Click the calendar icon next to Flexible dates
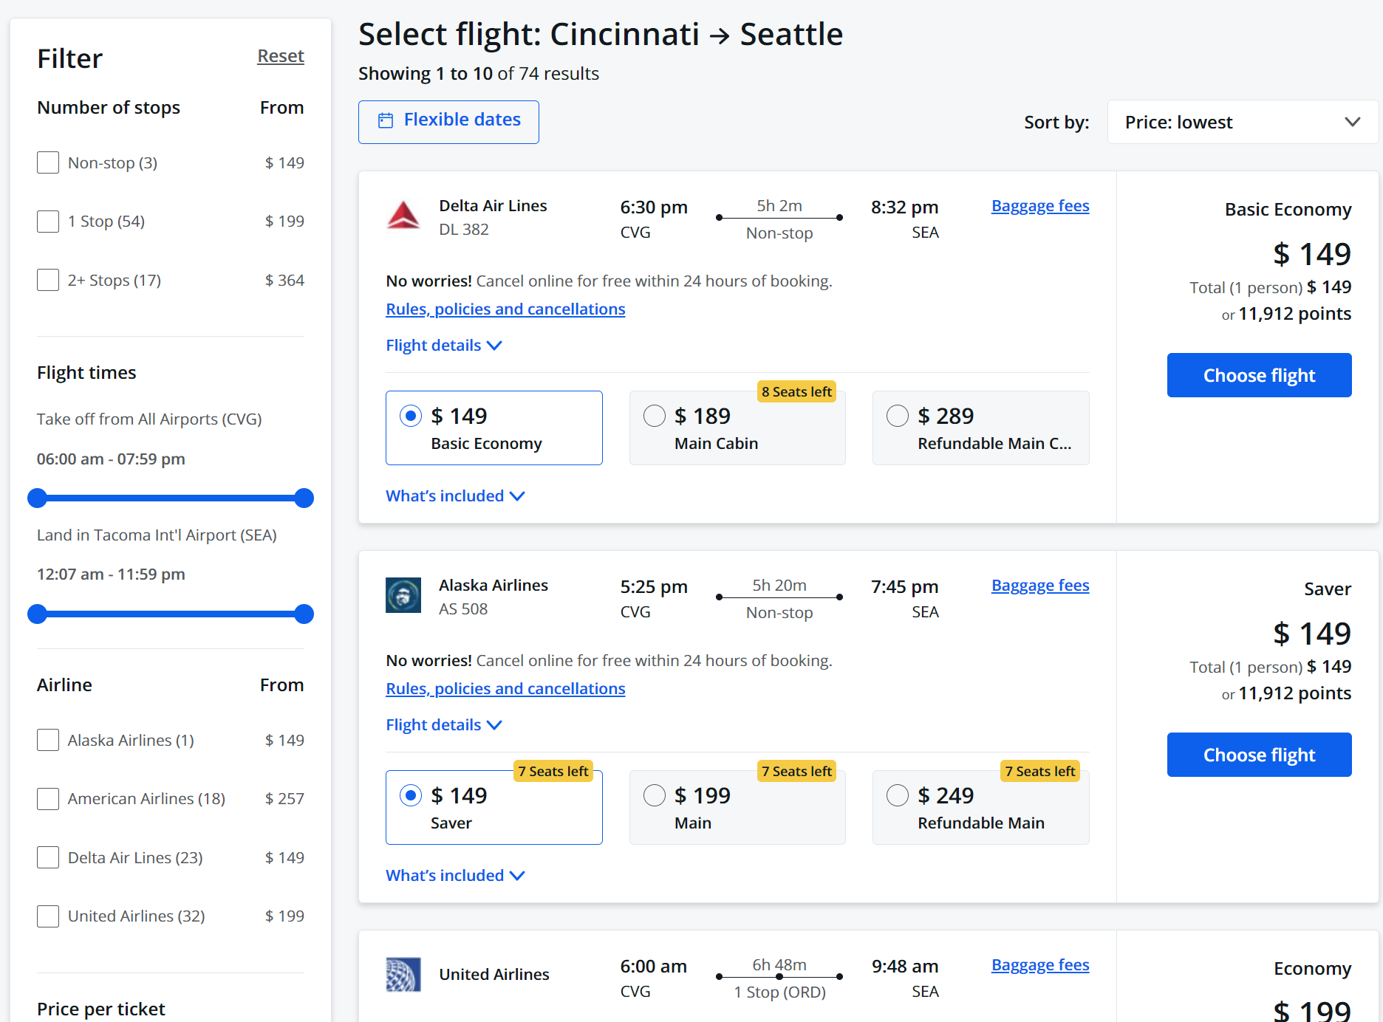Screen dimensions: 1383x1022 386,120
